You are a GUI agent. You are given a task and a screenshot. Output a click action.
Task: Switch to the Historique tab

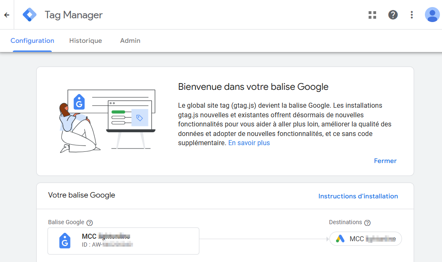(x=86, y=41)
